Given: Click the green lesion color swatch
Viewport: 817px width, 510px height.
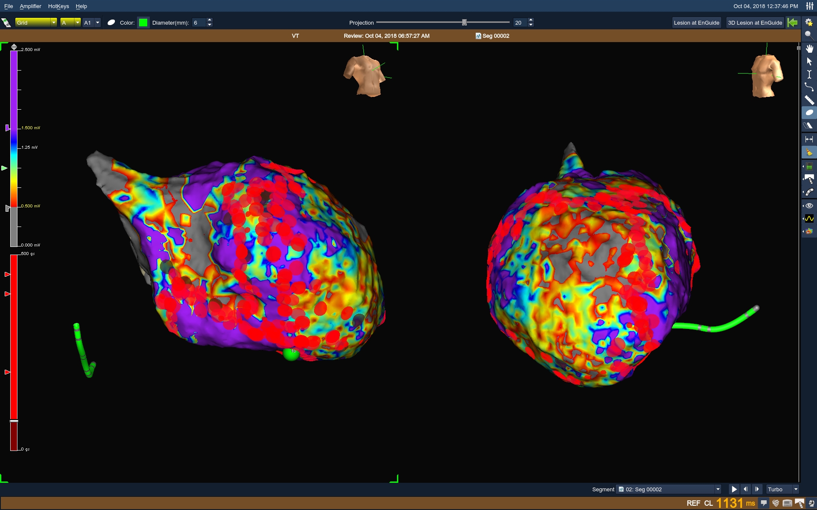Looking at the screenshot, I should 143,23.
